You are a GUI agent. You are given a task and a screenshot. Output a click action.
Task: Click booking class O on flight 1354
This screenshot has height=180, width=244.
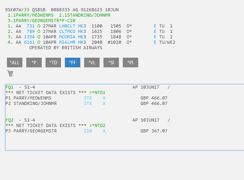coord(39,37)
